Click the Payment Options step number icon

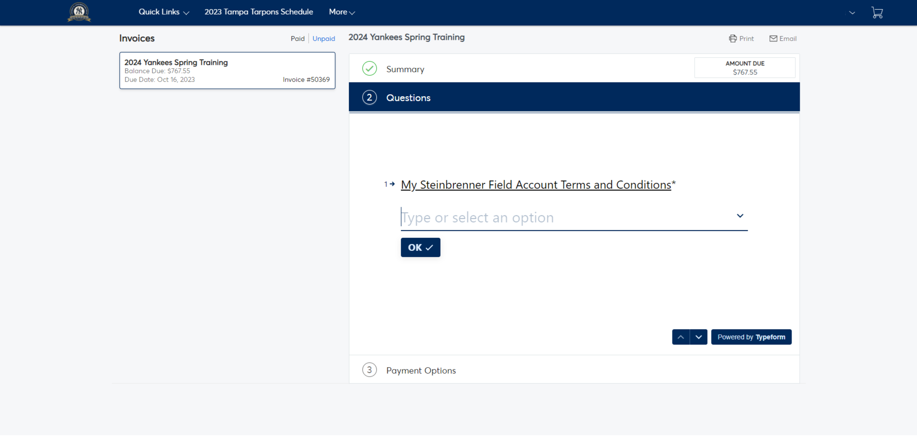coord(369,369)
